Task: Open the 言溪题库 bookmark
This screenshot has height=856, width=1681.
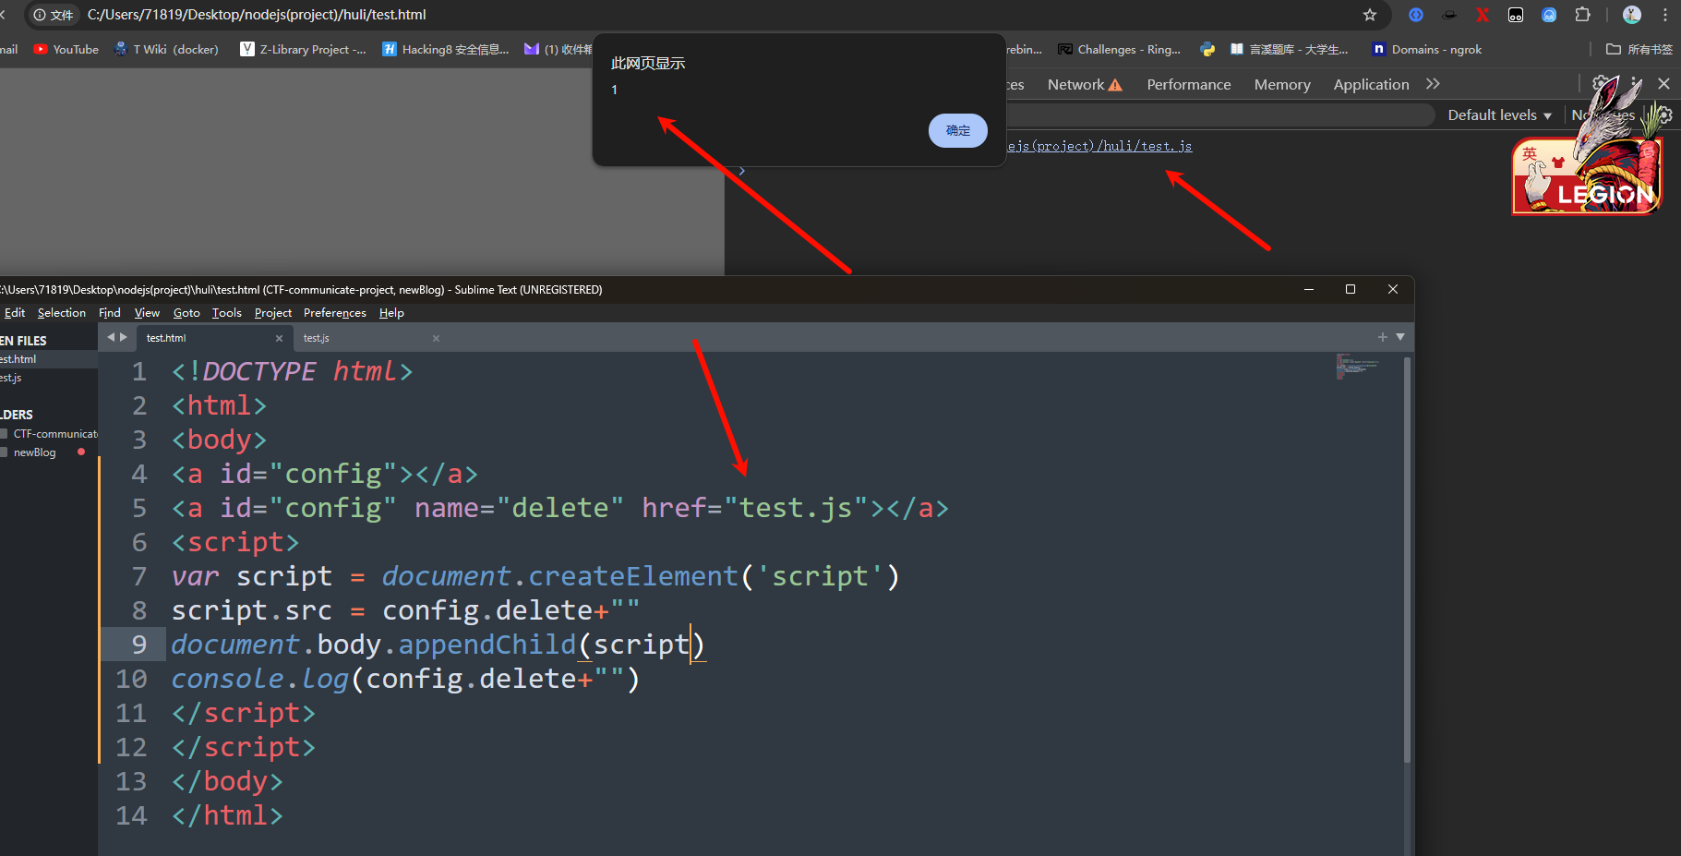Action: click(x=1289, y=50)
